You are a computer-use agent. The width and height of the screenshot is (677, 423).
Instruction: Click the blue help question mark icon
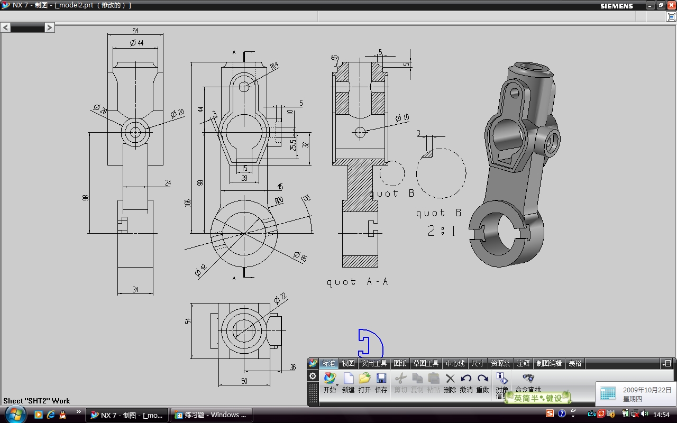coord(562,413)
